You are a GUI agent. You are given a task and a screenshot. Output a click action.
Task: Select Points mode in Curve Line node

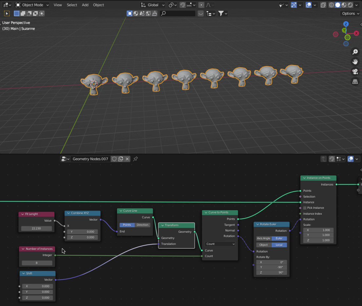[127, 225]
